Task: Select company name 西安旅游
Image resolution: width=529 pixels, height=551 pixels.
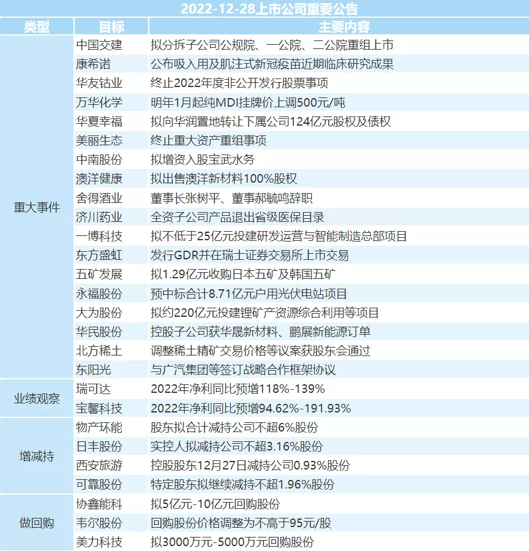Action: point(99,465)
